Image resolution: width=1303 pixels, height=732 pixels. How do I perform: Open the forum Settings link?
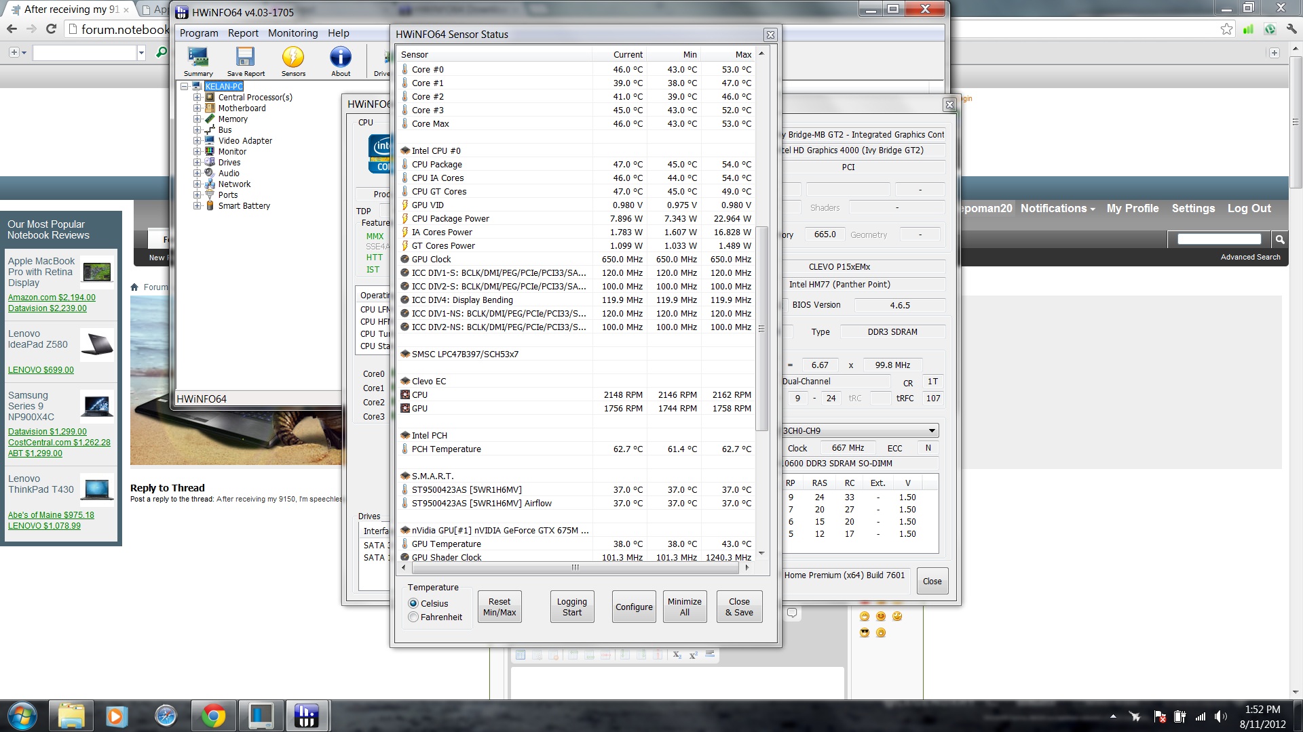(x=1192, y=209)
